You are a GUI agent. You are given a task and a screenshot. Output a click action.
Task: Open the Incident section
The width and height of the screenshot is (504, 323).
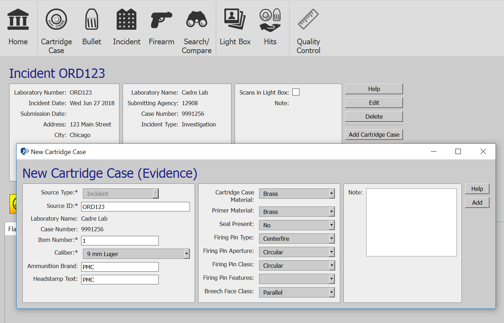pos(127,28)
